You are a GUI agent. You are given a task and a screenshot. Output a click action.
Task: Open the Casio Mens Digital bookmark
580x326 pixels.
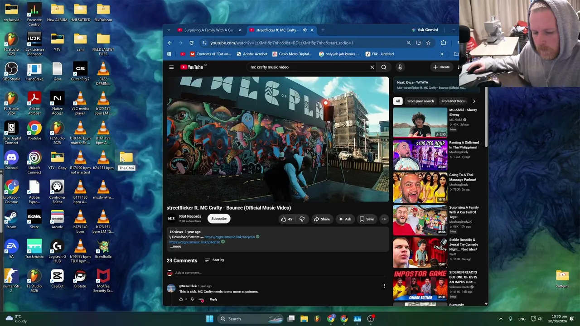click(x=292, y=54)
